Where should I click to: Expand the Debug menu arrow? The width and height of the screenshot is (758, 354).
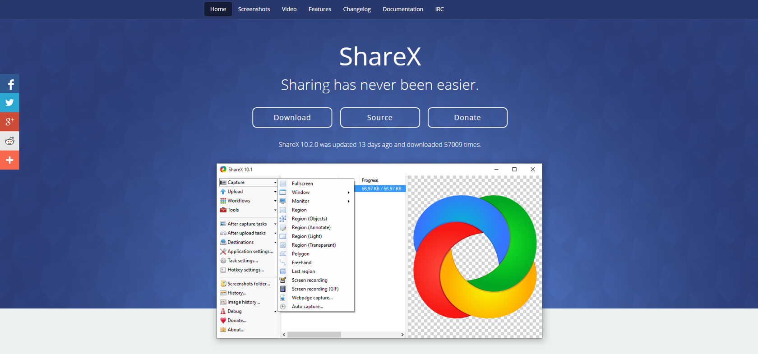click(x=275, y=312)
